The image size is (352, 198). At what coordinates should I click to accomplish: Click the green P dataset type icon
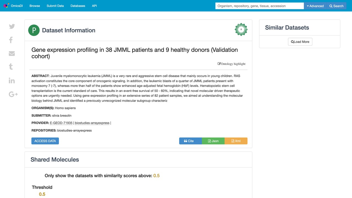34,30
